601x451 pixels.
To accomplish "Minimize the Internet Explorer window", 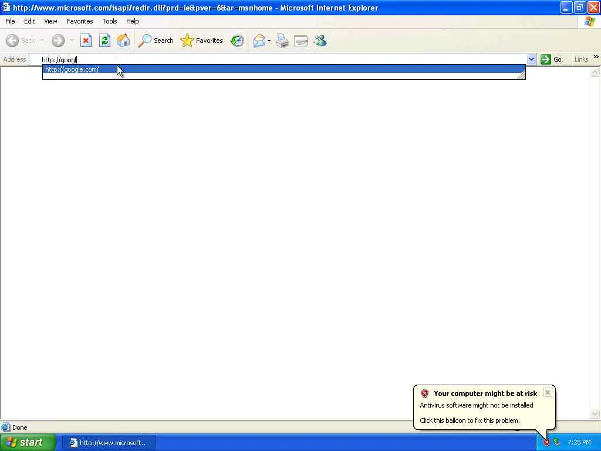I will click(x=566, y=7).
